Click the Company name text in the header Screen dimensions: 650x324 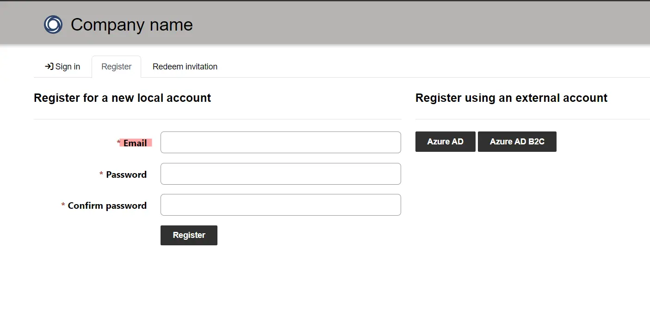pos(131,25)
